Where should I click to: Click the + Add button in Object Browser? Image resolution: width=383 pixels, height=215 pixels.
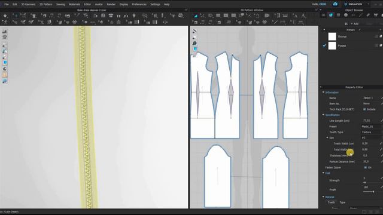pos(355,24)
